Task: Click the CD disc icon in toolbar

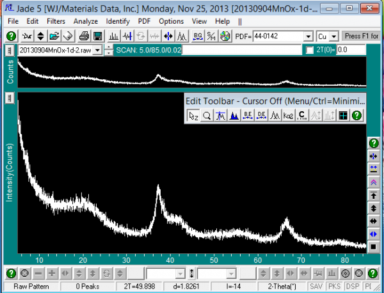Action: [x=225, y=36]
